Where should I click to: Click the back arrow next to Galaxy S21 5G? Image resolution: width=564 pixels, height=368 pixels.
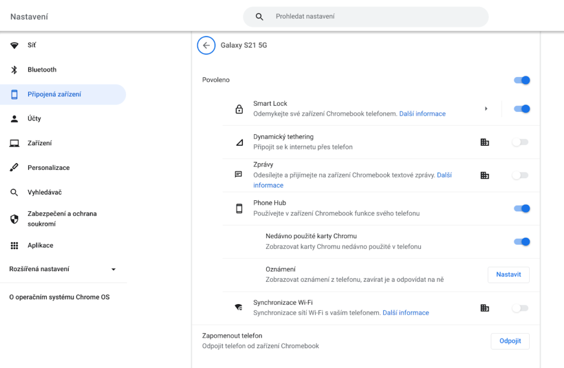pyautogui.click(x=206, y=46)
